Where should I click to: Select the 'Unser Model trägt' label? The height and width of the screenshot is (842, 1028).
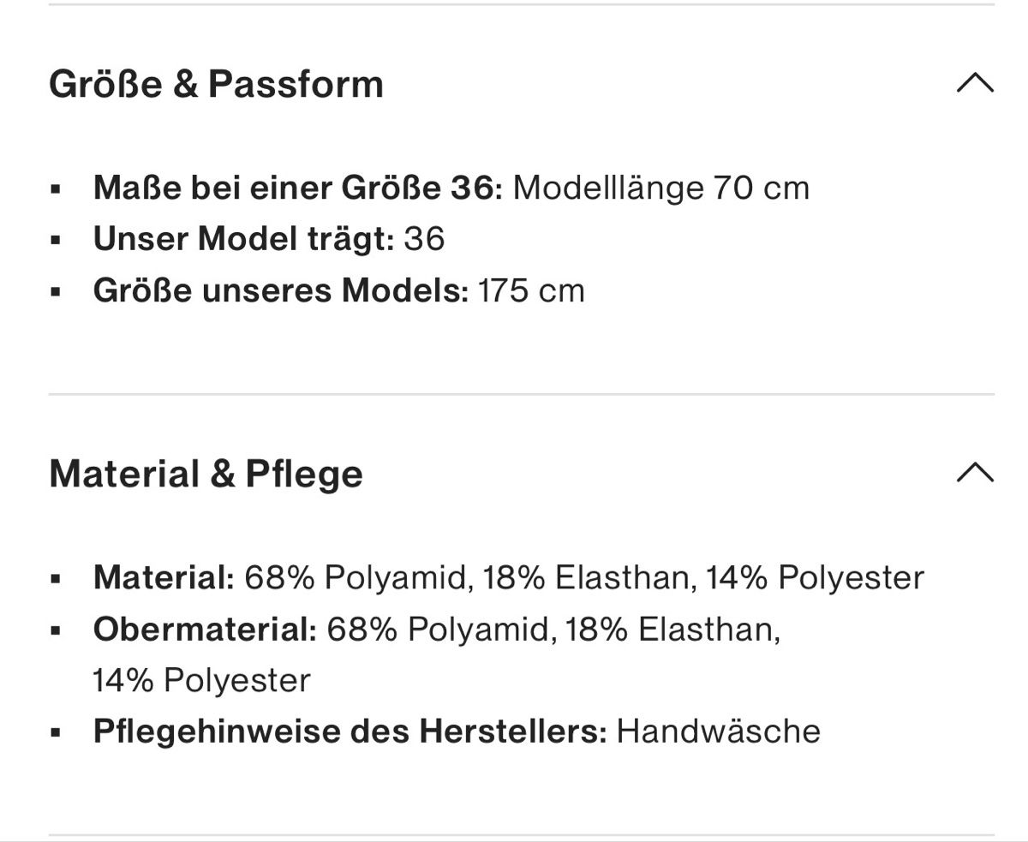coord(244,239)
